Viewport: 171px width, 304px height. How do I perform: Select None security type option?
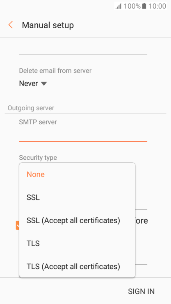point(77,174)
